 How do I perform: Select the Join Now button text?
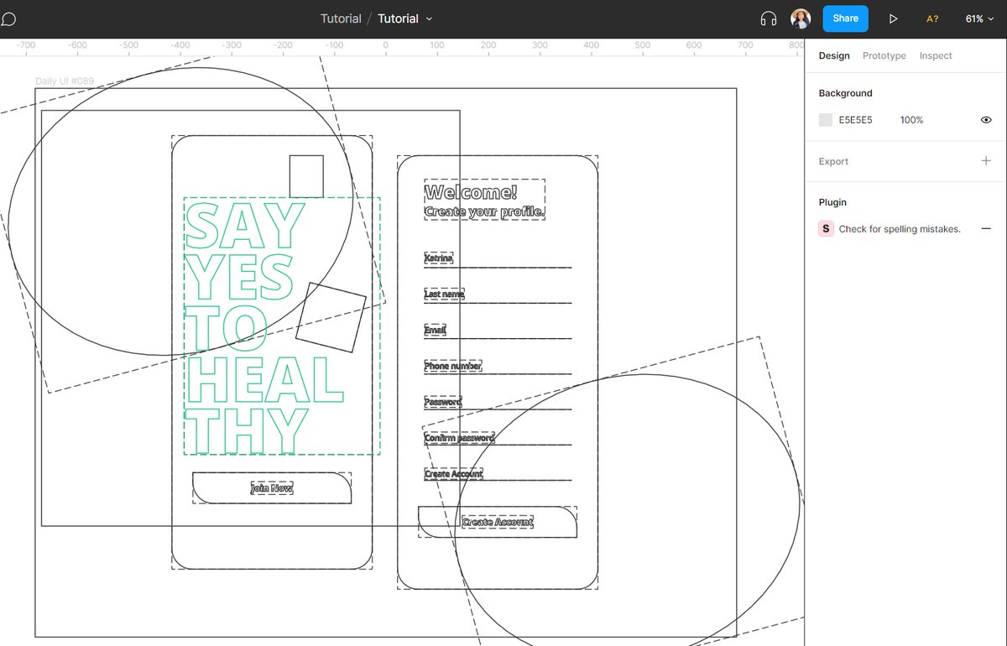click(x=272, y=487)
